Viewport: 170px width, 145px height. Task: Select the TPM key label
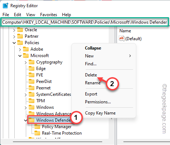click(41, 101)
